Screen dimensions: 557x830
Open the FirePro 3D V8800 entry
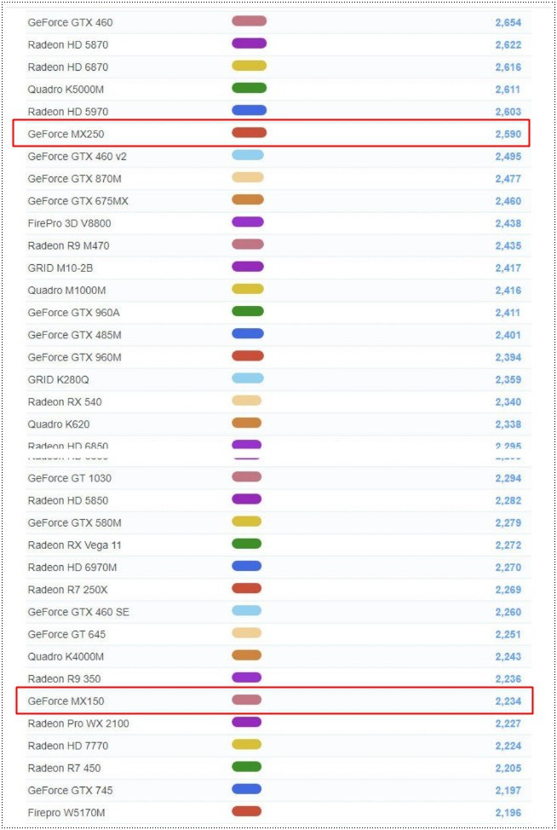pos(69,223)
